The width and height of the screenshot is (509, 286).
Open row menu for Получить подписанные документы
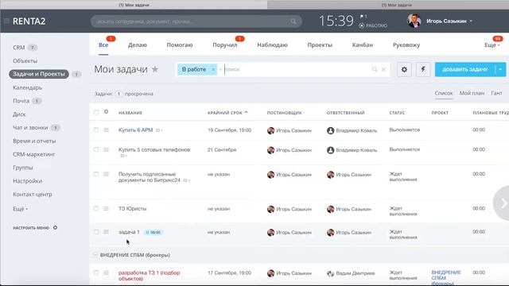click(x=106, y=174)
